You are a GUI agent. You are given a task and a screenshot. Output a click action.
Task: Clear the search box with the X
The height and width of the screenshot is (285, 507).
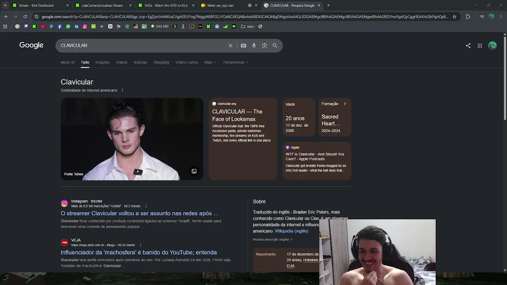(231, 46)
